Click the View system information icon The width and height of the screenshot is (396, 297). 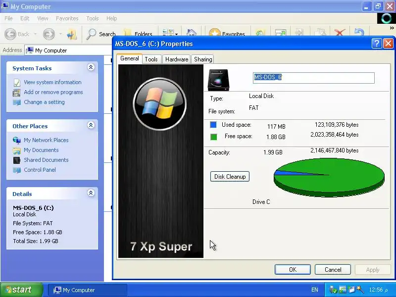(x=17, y=83)
